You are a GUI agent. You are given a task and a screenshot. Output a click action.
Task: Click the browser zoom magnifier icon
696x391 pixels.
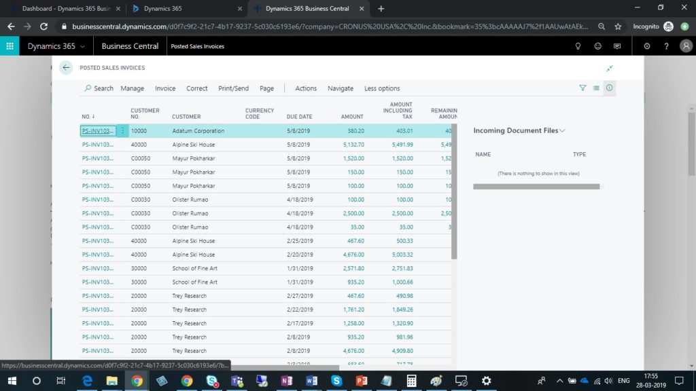click(602, 26)
